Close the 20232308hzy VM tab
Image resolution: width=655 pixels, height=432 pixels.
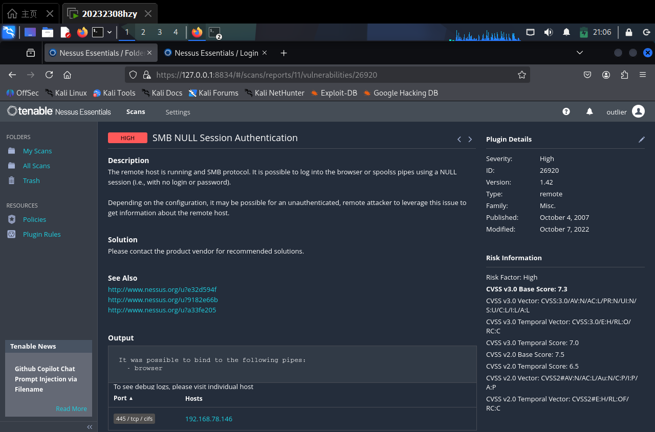[148, 13]
